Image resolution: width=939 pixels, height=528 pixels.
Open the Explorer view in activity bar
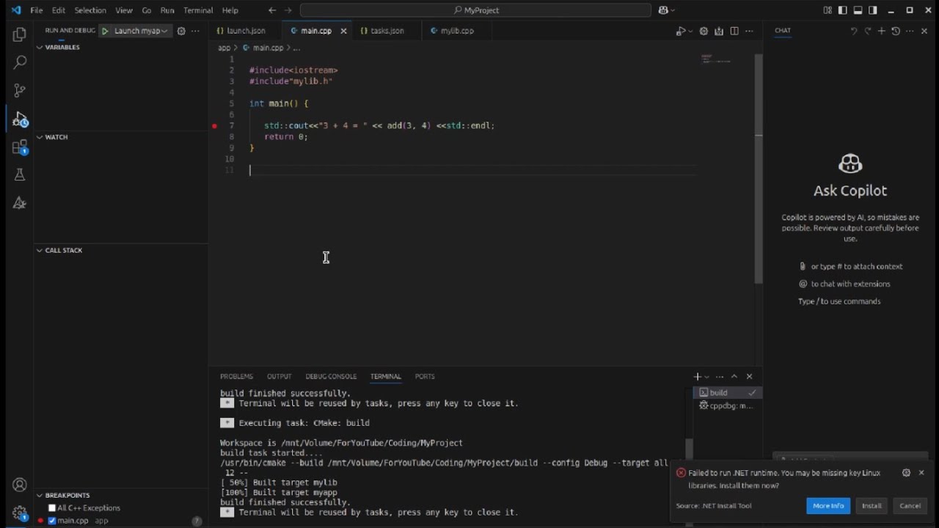click(x=20, y=34)
